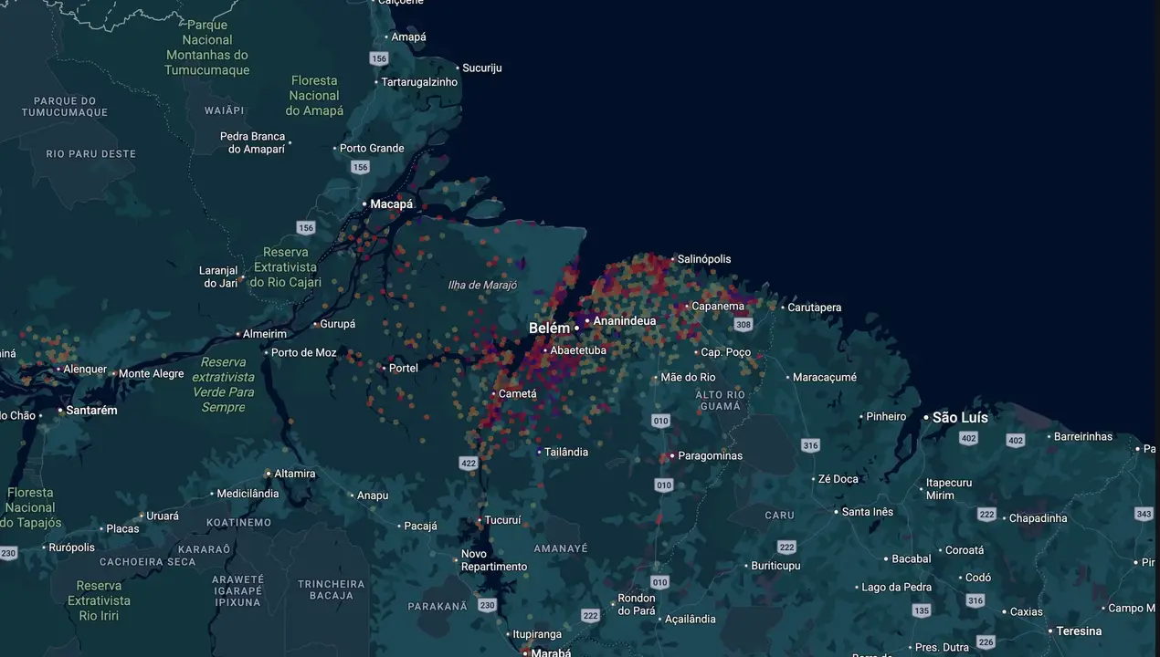Click the Macapá city marker label
Image resolution: width=1160 pixels, height=657 pixels.
tap(391, 204)
